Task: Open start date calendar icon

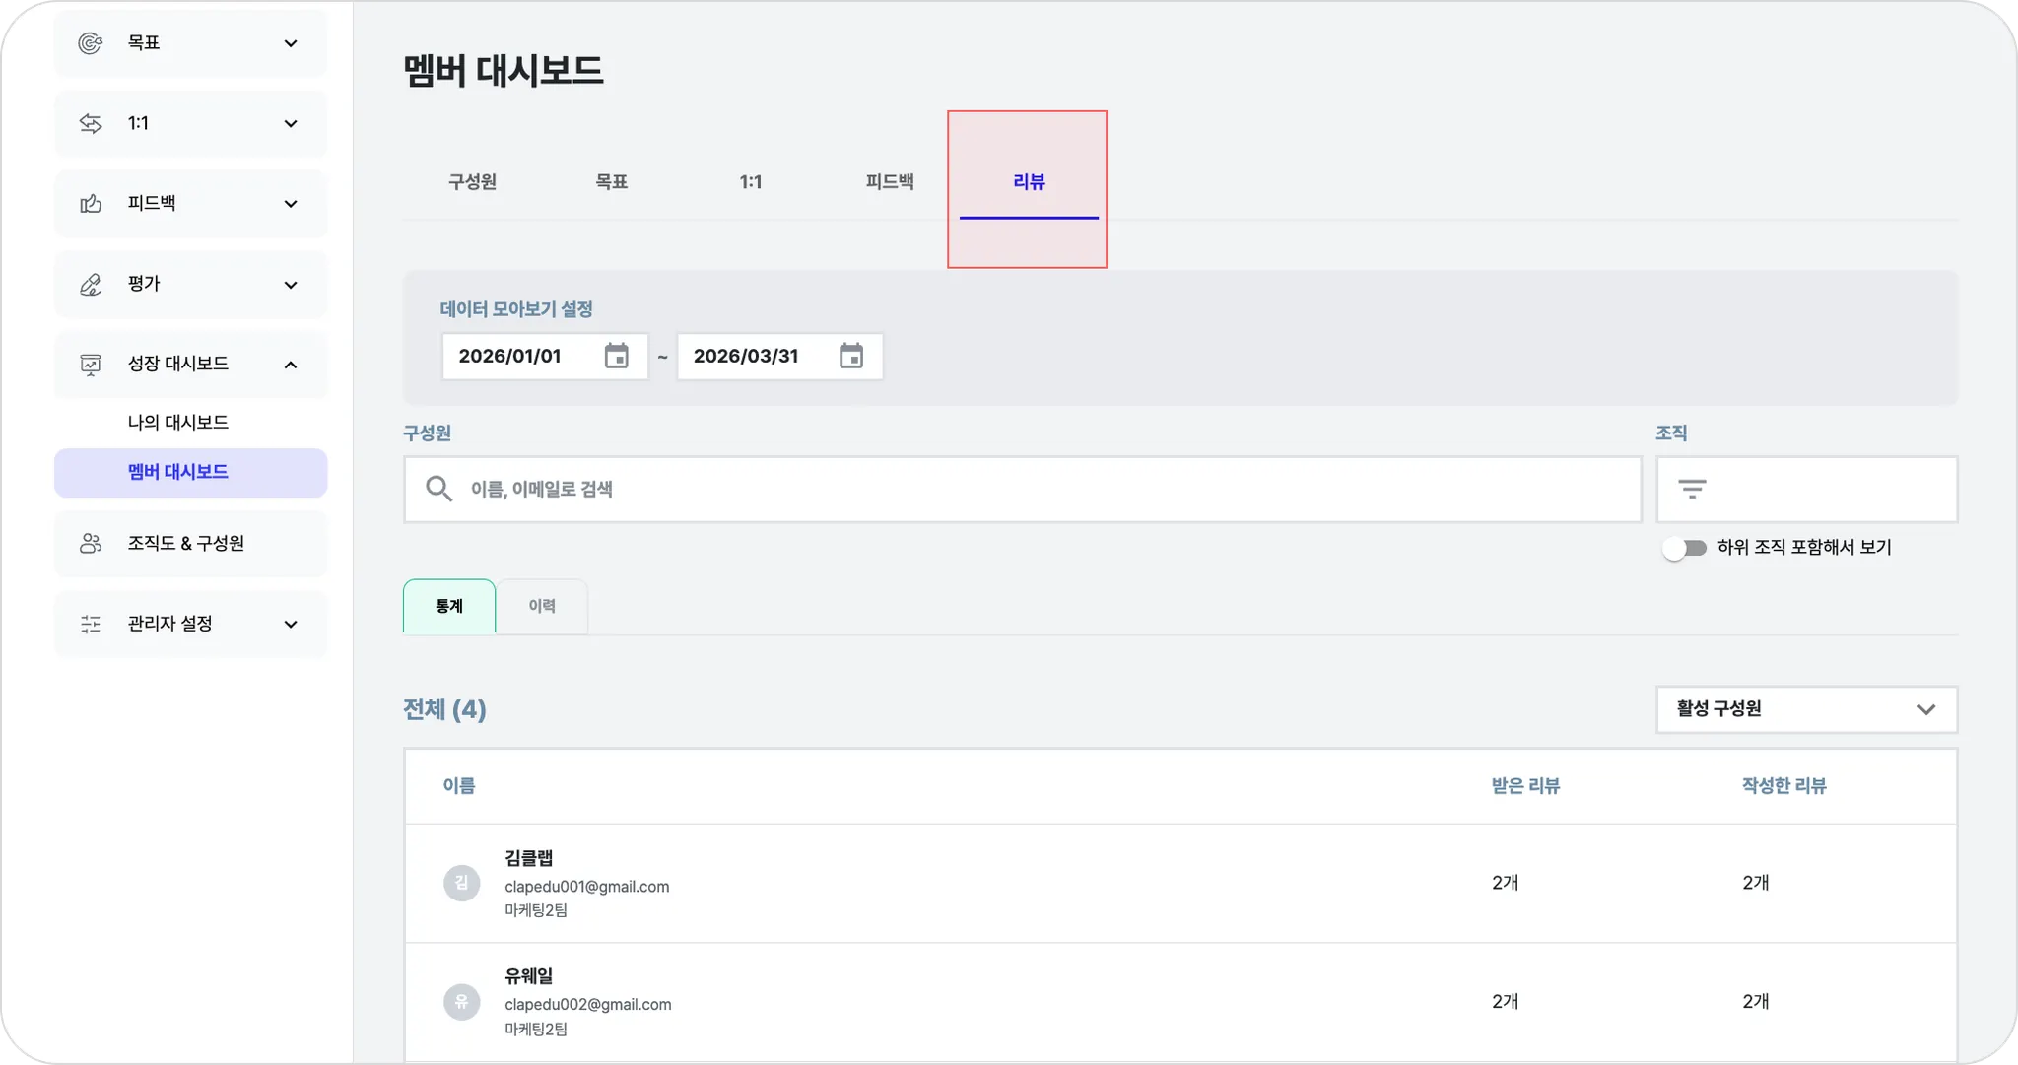Action: 617,356
